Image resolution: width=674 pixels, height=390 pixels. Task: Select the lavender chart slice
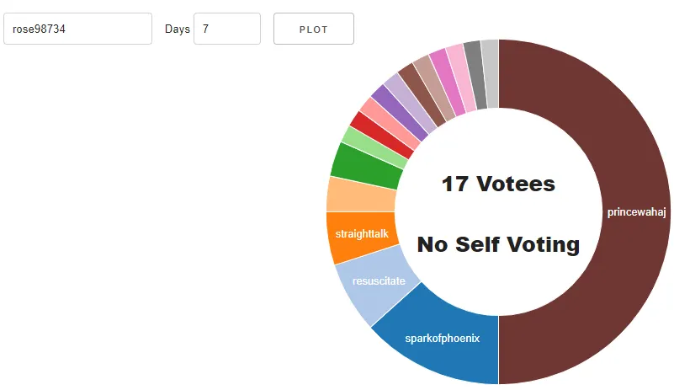411,104
